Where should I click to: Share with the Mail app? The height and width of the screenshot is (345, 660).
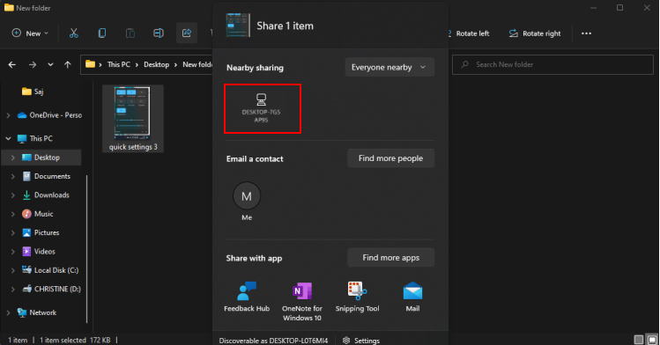412,297
